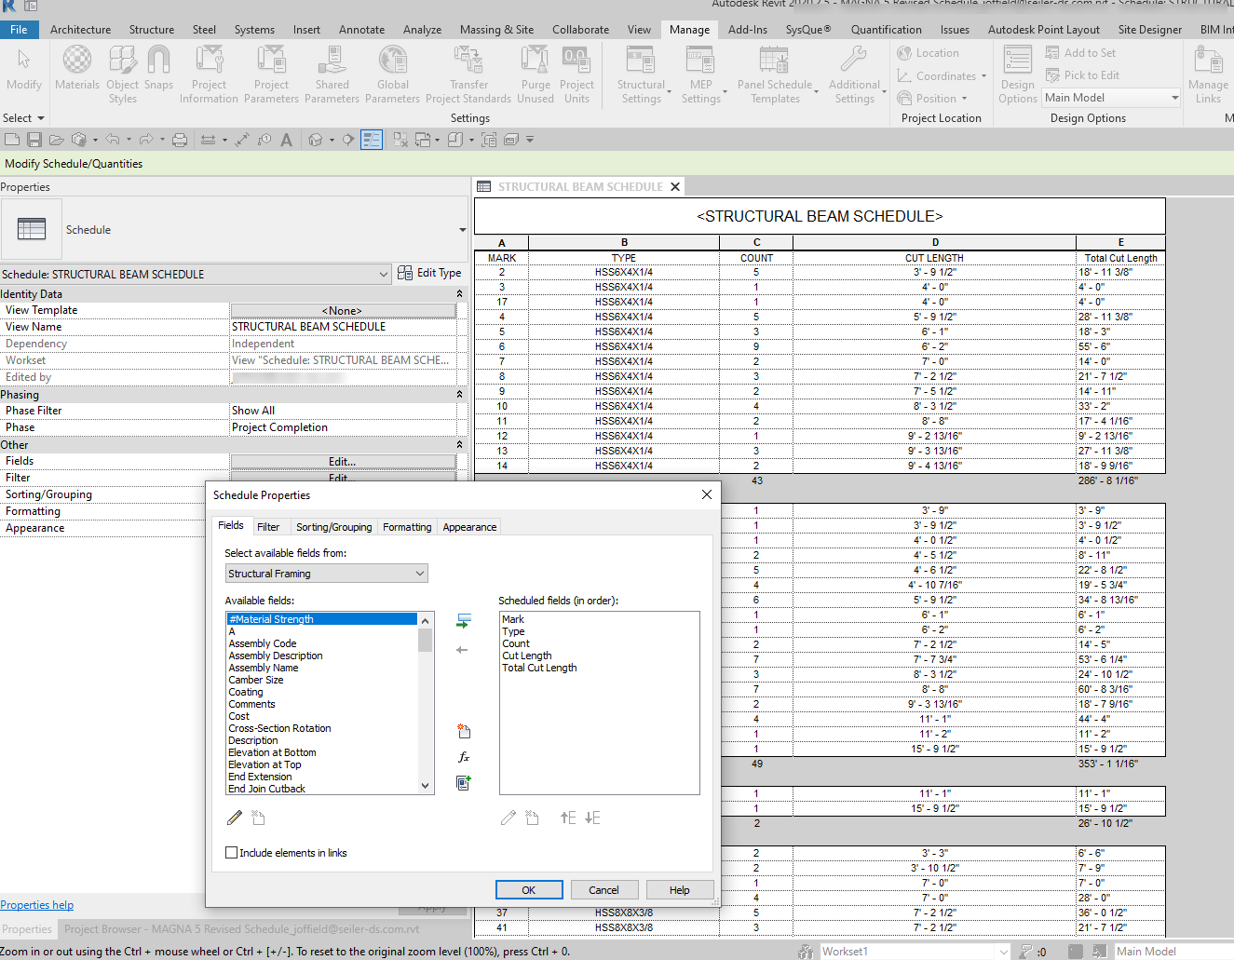
Task: Select Cross-Section Rotation in available fields
Action: pos(280,728)
